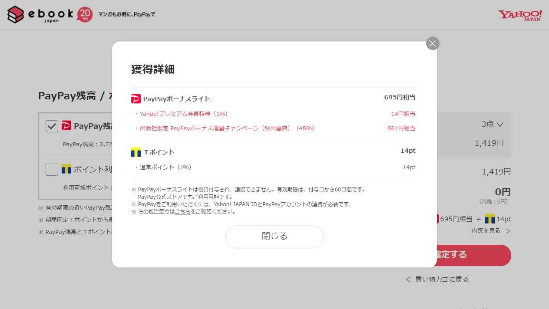Click the T-point icon beside ポイント利用
Image resolution: width=549 pixels, height=309 pixels.
coord(66,169)
